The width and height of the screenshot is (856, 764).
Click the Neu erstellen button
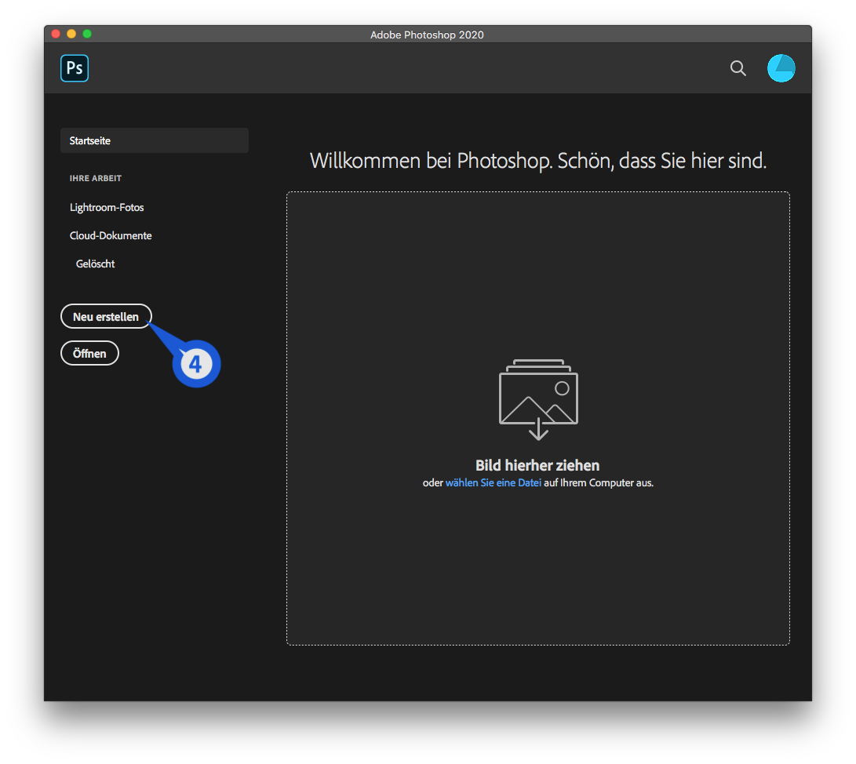106,317
